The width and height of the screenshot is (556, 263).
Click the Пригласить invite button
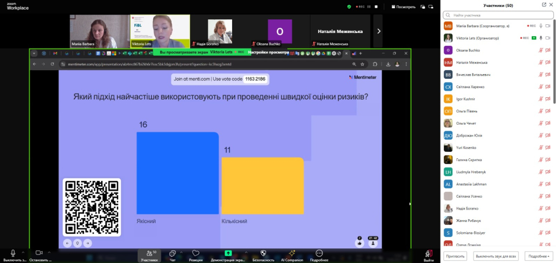tap(455, 256)
